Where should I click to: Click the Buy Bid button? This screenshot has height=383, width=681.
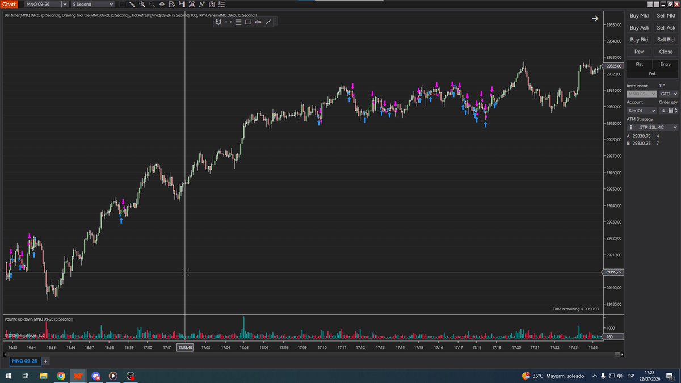click(639, 40)
